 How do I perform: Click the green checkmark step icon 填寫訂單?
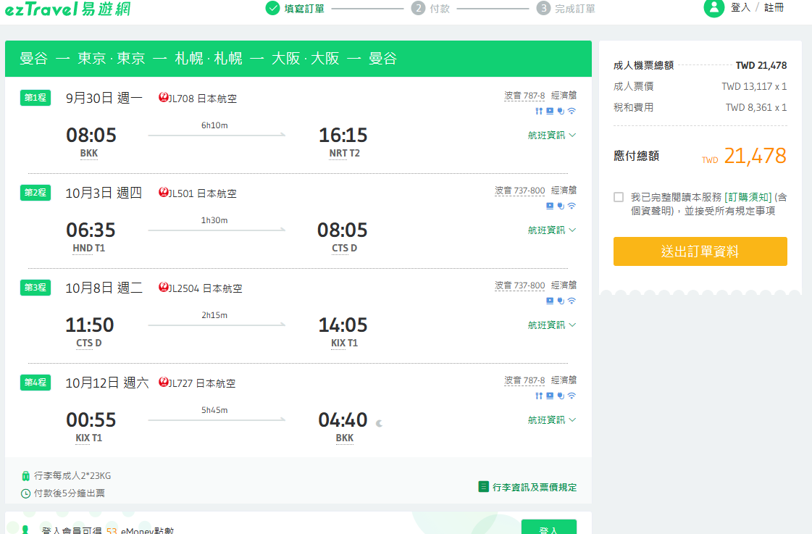272,8
